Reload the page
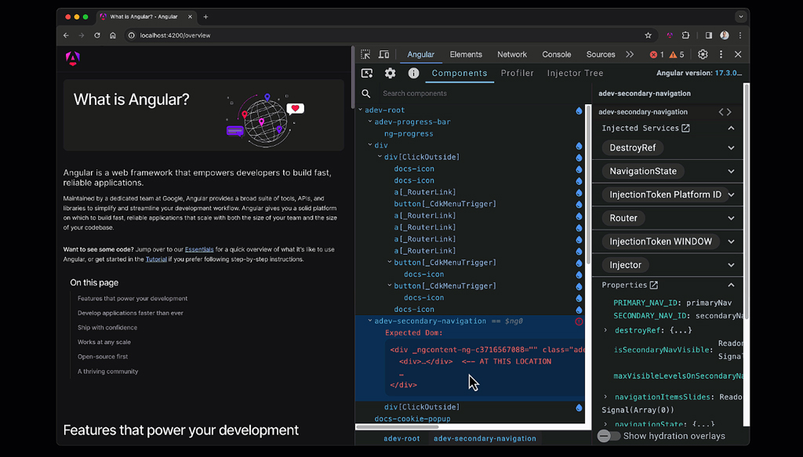 [96, 35]
